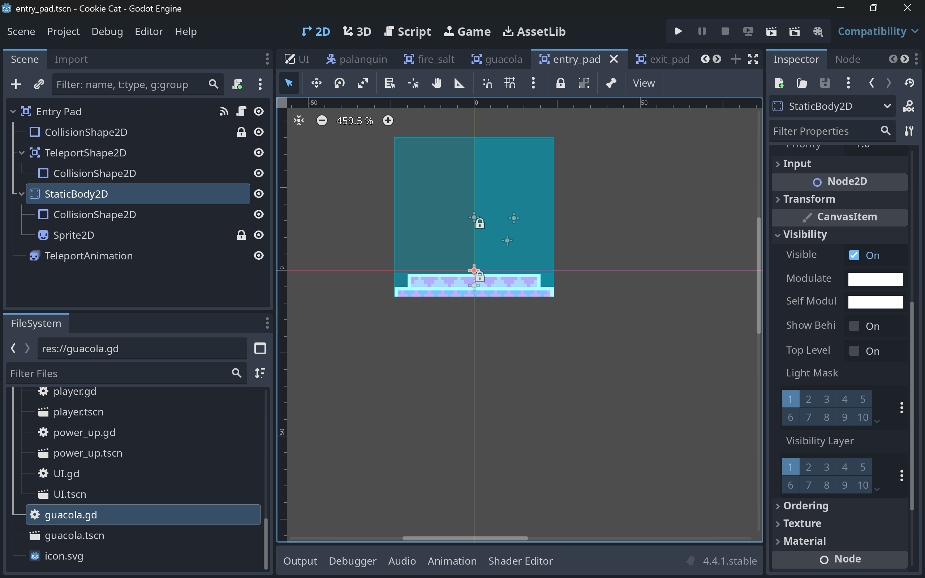
Task: Run the project with Play button
Action: click(679, 31)
